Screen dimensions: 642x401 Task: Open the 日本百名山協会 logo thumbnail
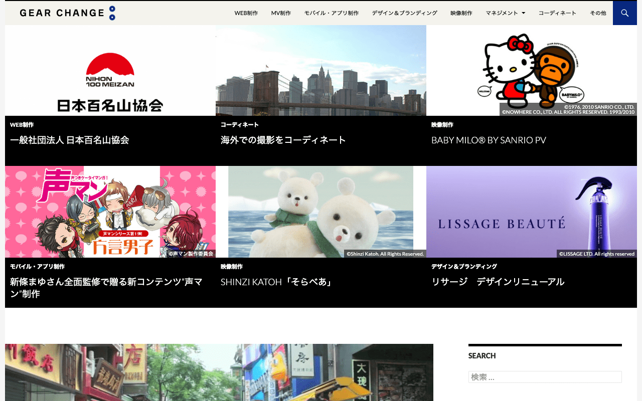click(x=110, y=71)
